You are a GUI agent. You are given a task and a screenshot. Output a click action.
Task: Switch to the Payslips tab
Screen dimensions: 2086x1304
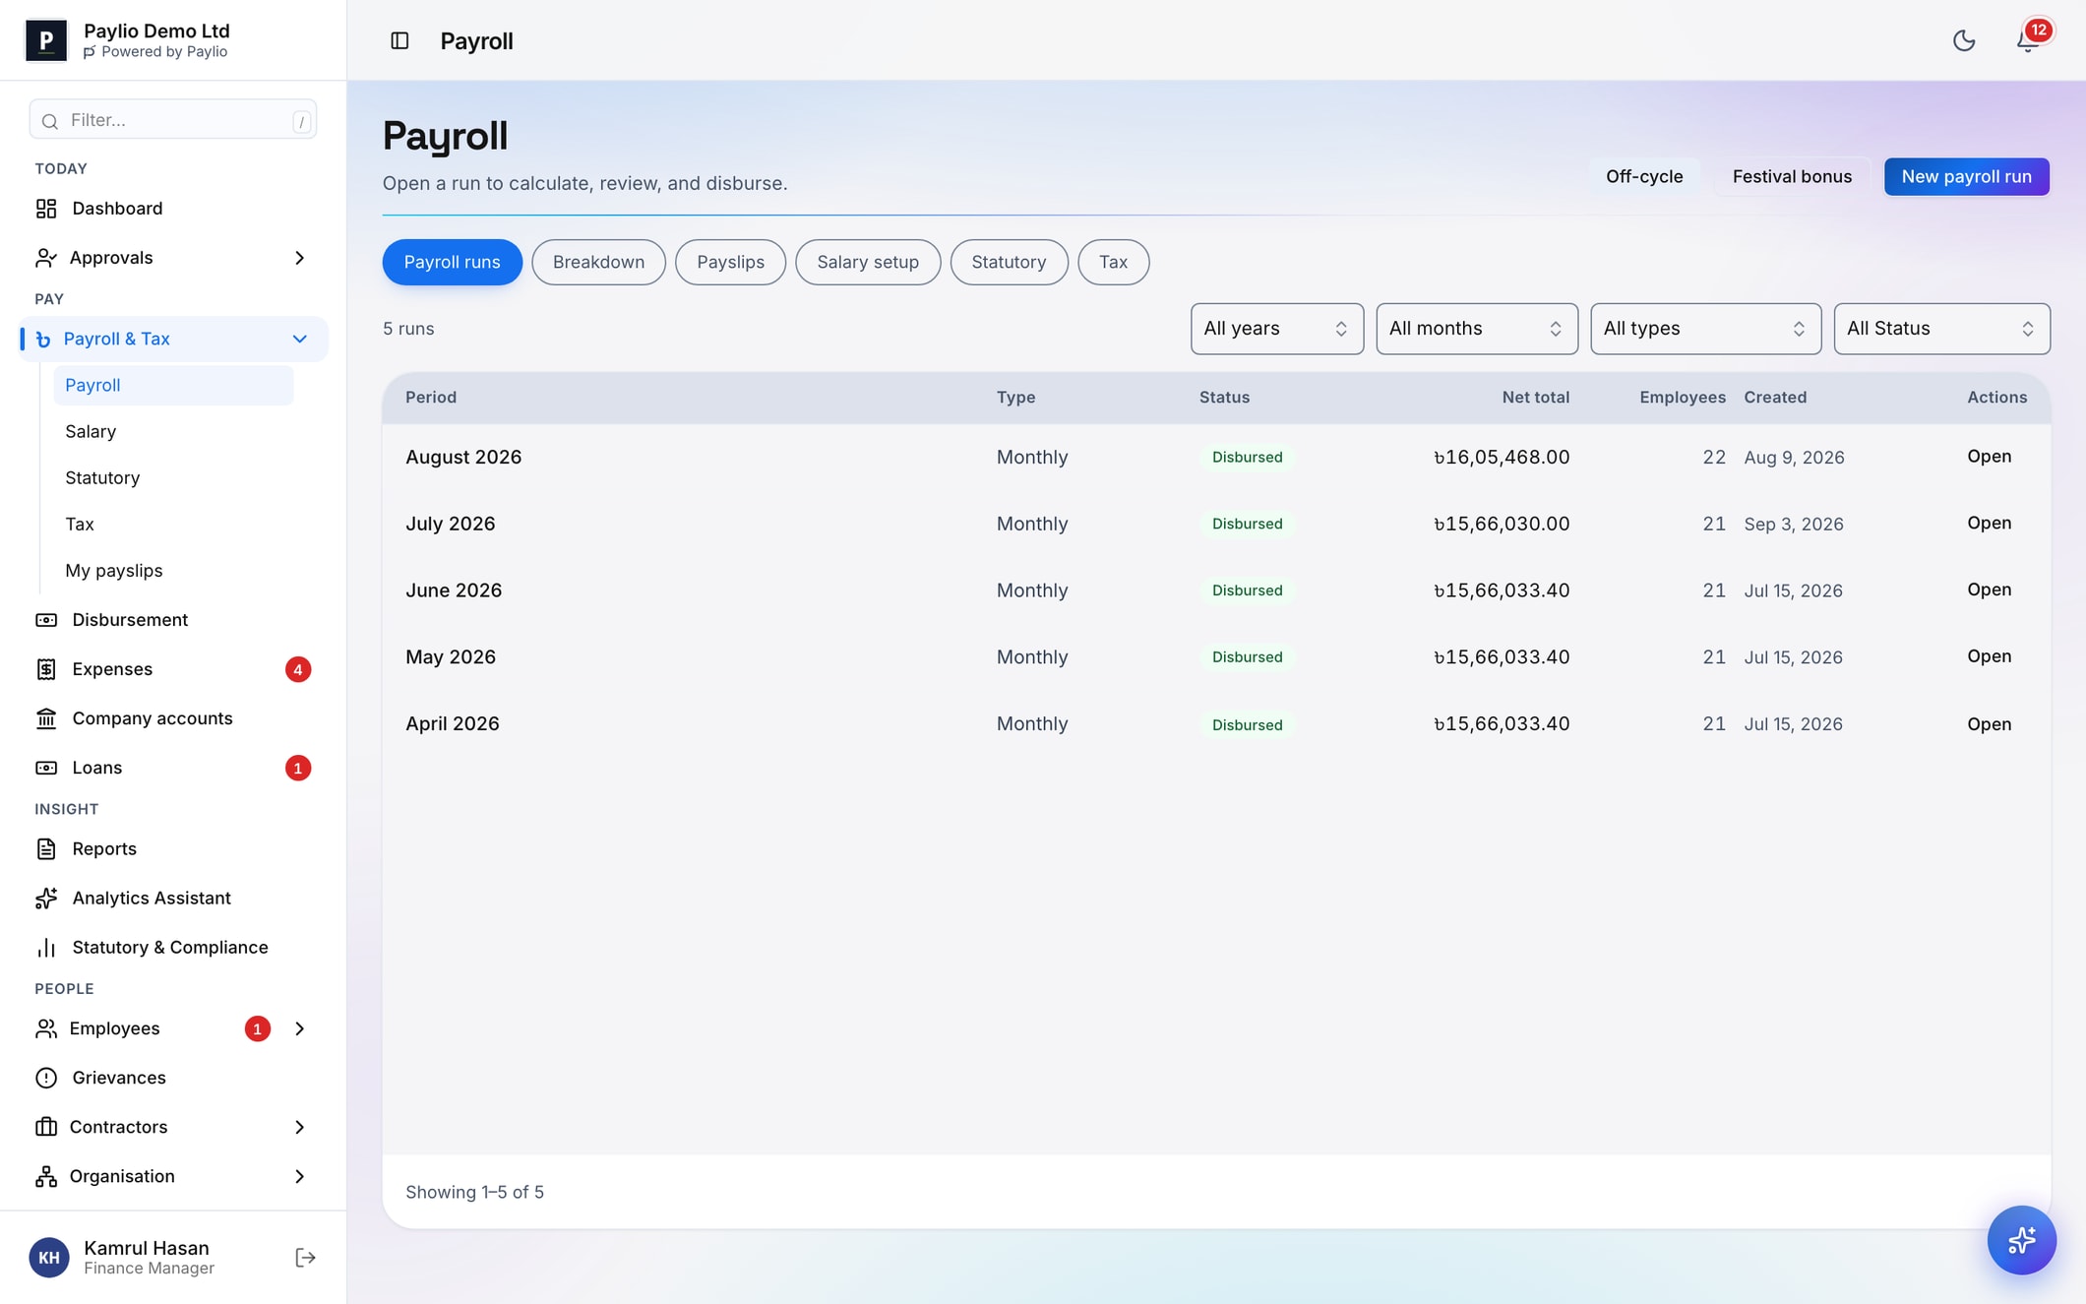730,262
